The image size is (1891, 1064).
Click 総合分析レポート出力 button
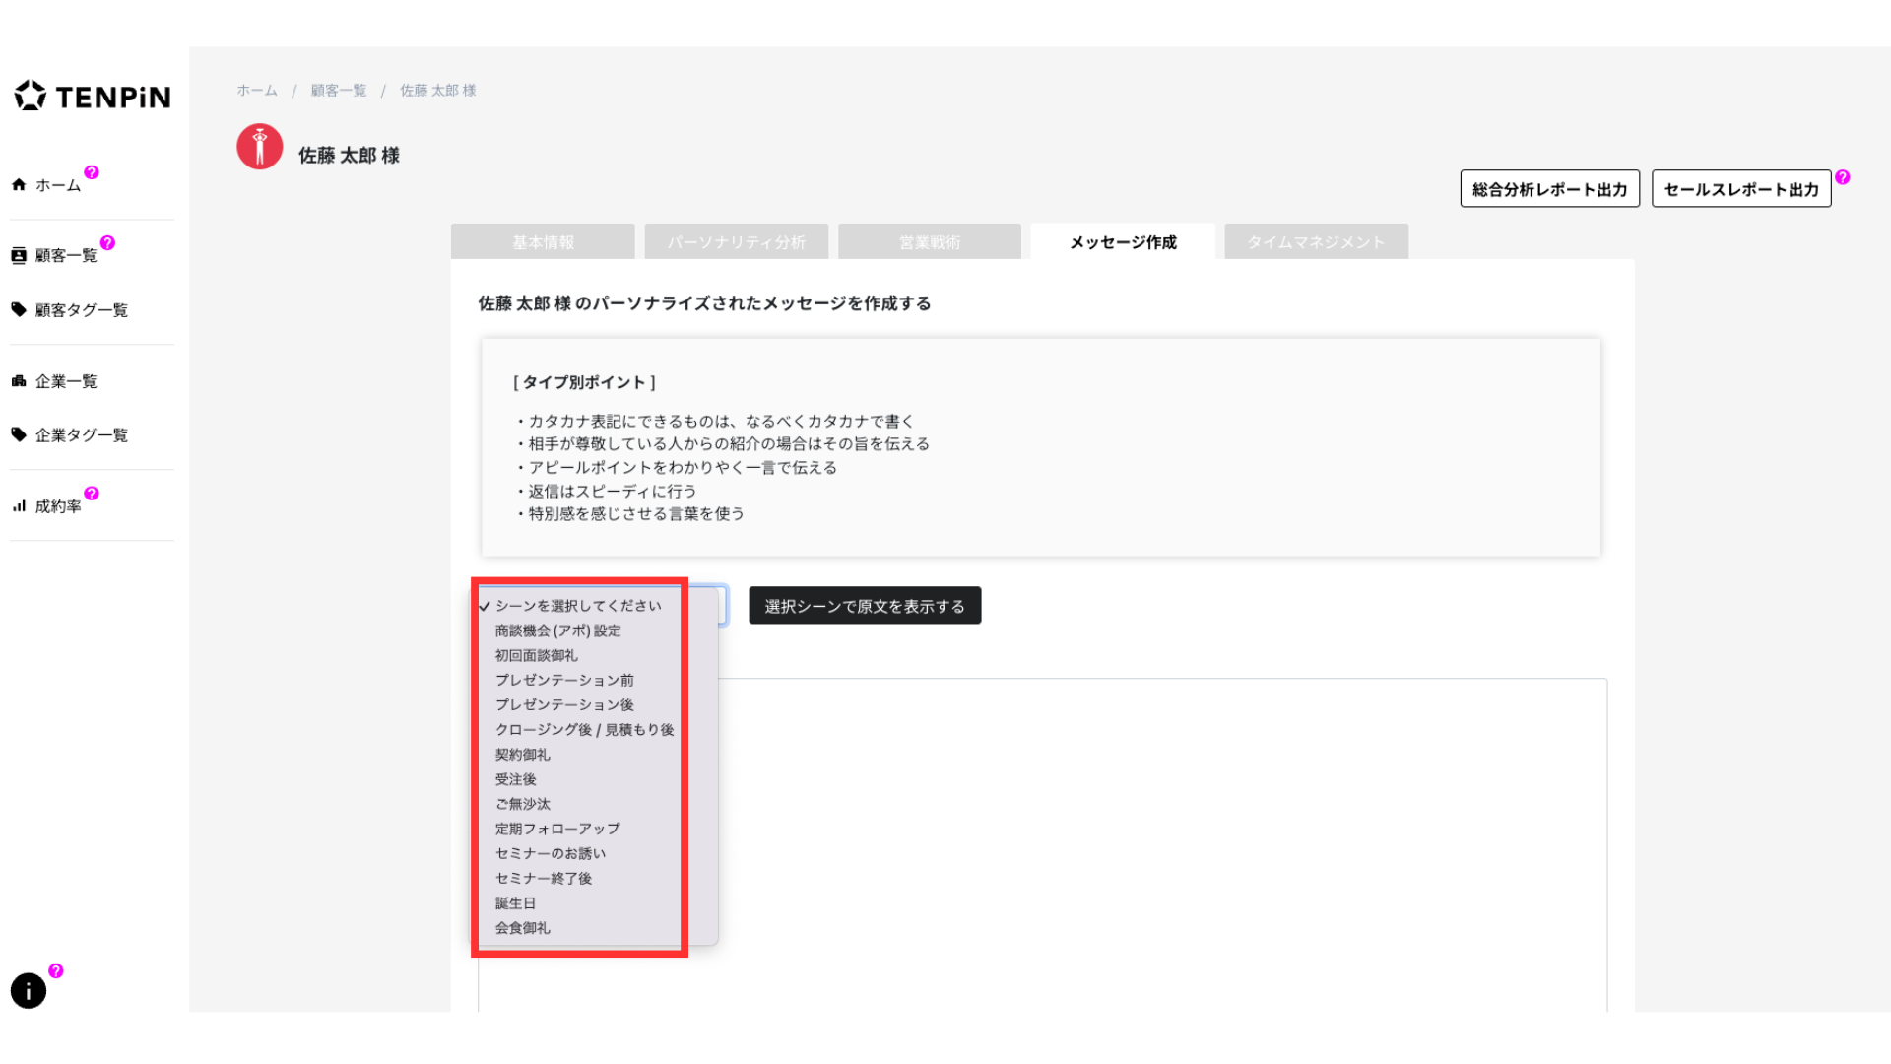point(1549,189)
